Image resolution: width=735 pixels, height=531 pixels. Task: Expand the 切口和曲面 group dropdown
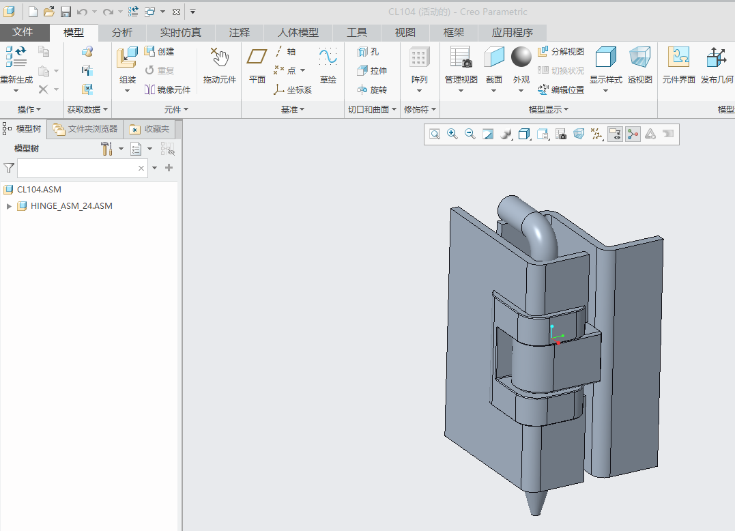372,109
